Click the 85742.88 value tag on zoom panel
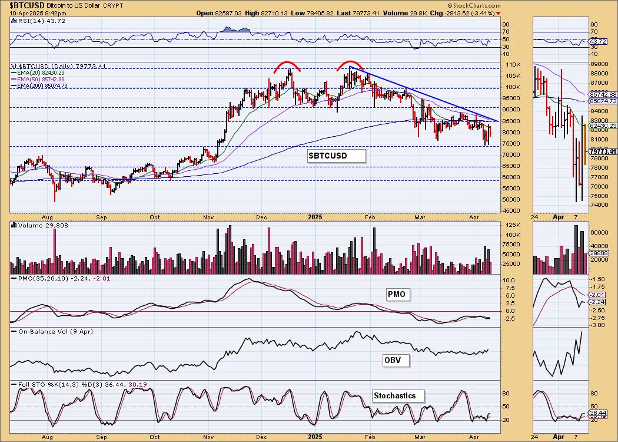618x442 pixels. tap(603, 95)
